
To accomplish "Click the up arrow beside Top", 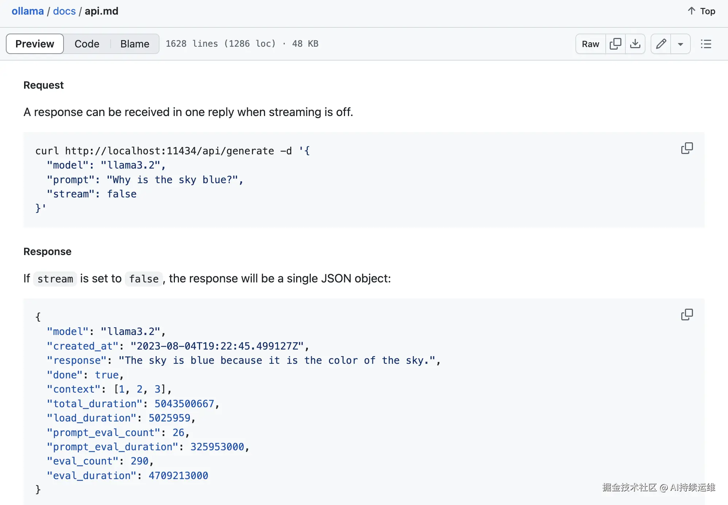I will pos(691,11).
